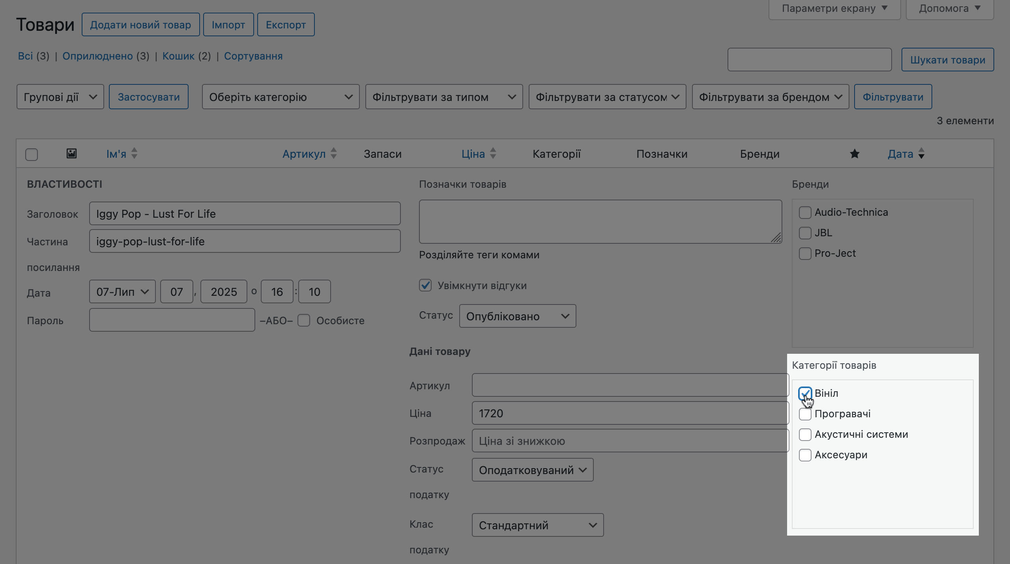1010x564 pixels.
Task: Check the Програвачі category checkbox
Action: [x=805, y=414]
